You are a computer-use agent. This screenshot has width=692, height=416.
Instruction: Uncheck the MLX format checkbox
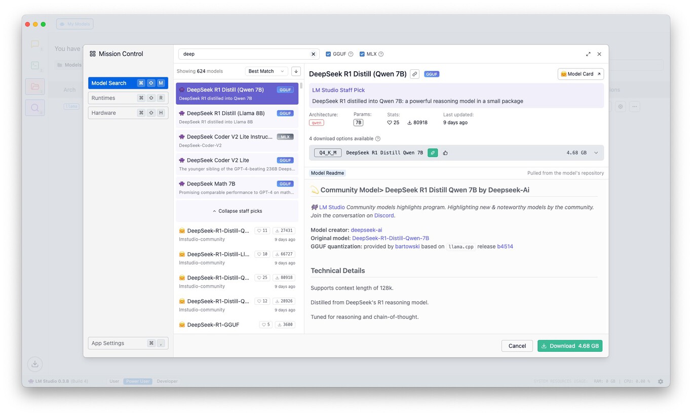click(x=362, y=54)
